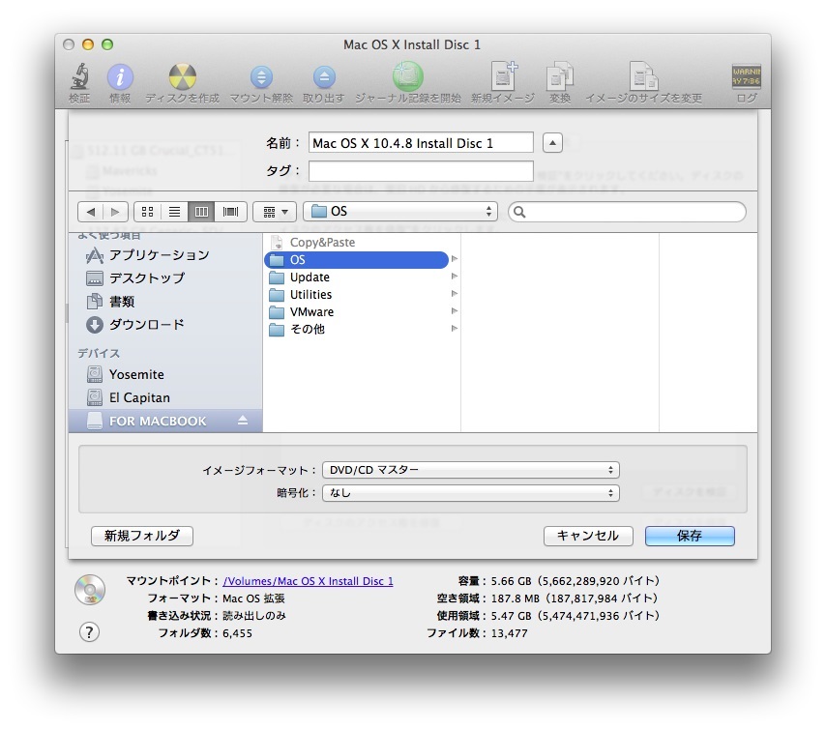Select the El Capitan device in sidebar

tap(165, 397)
